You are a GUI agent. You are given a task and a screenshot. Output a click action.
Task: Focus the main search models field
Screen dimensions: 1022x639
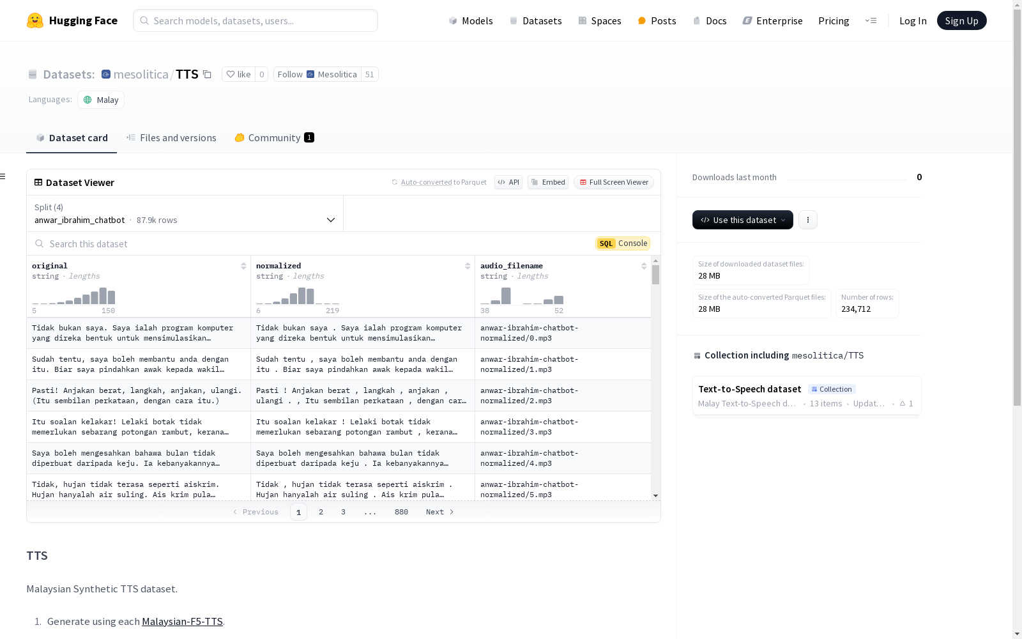click(x=256, y=20)
